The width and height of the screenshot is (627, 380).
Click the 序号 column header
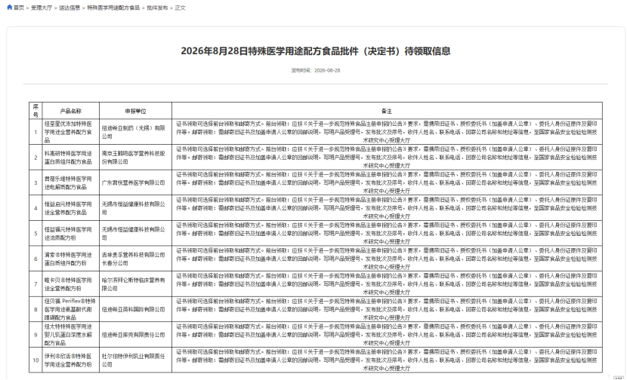(36, 111)
